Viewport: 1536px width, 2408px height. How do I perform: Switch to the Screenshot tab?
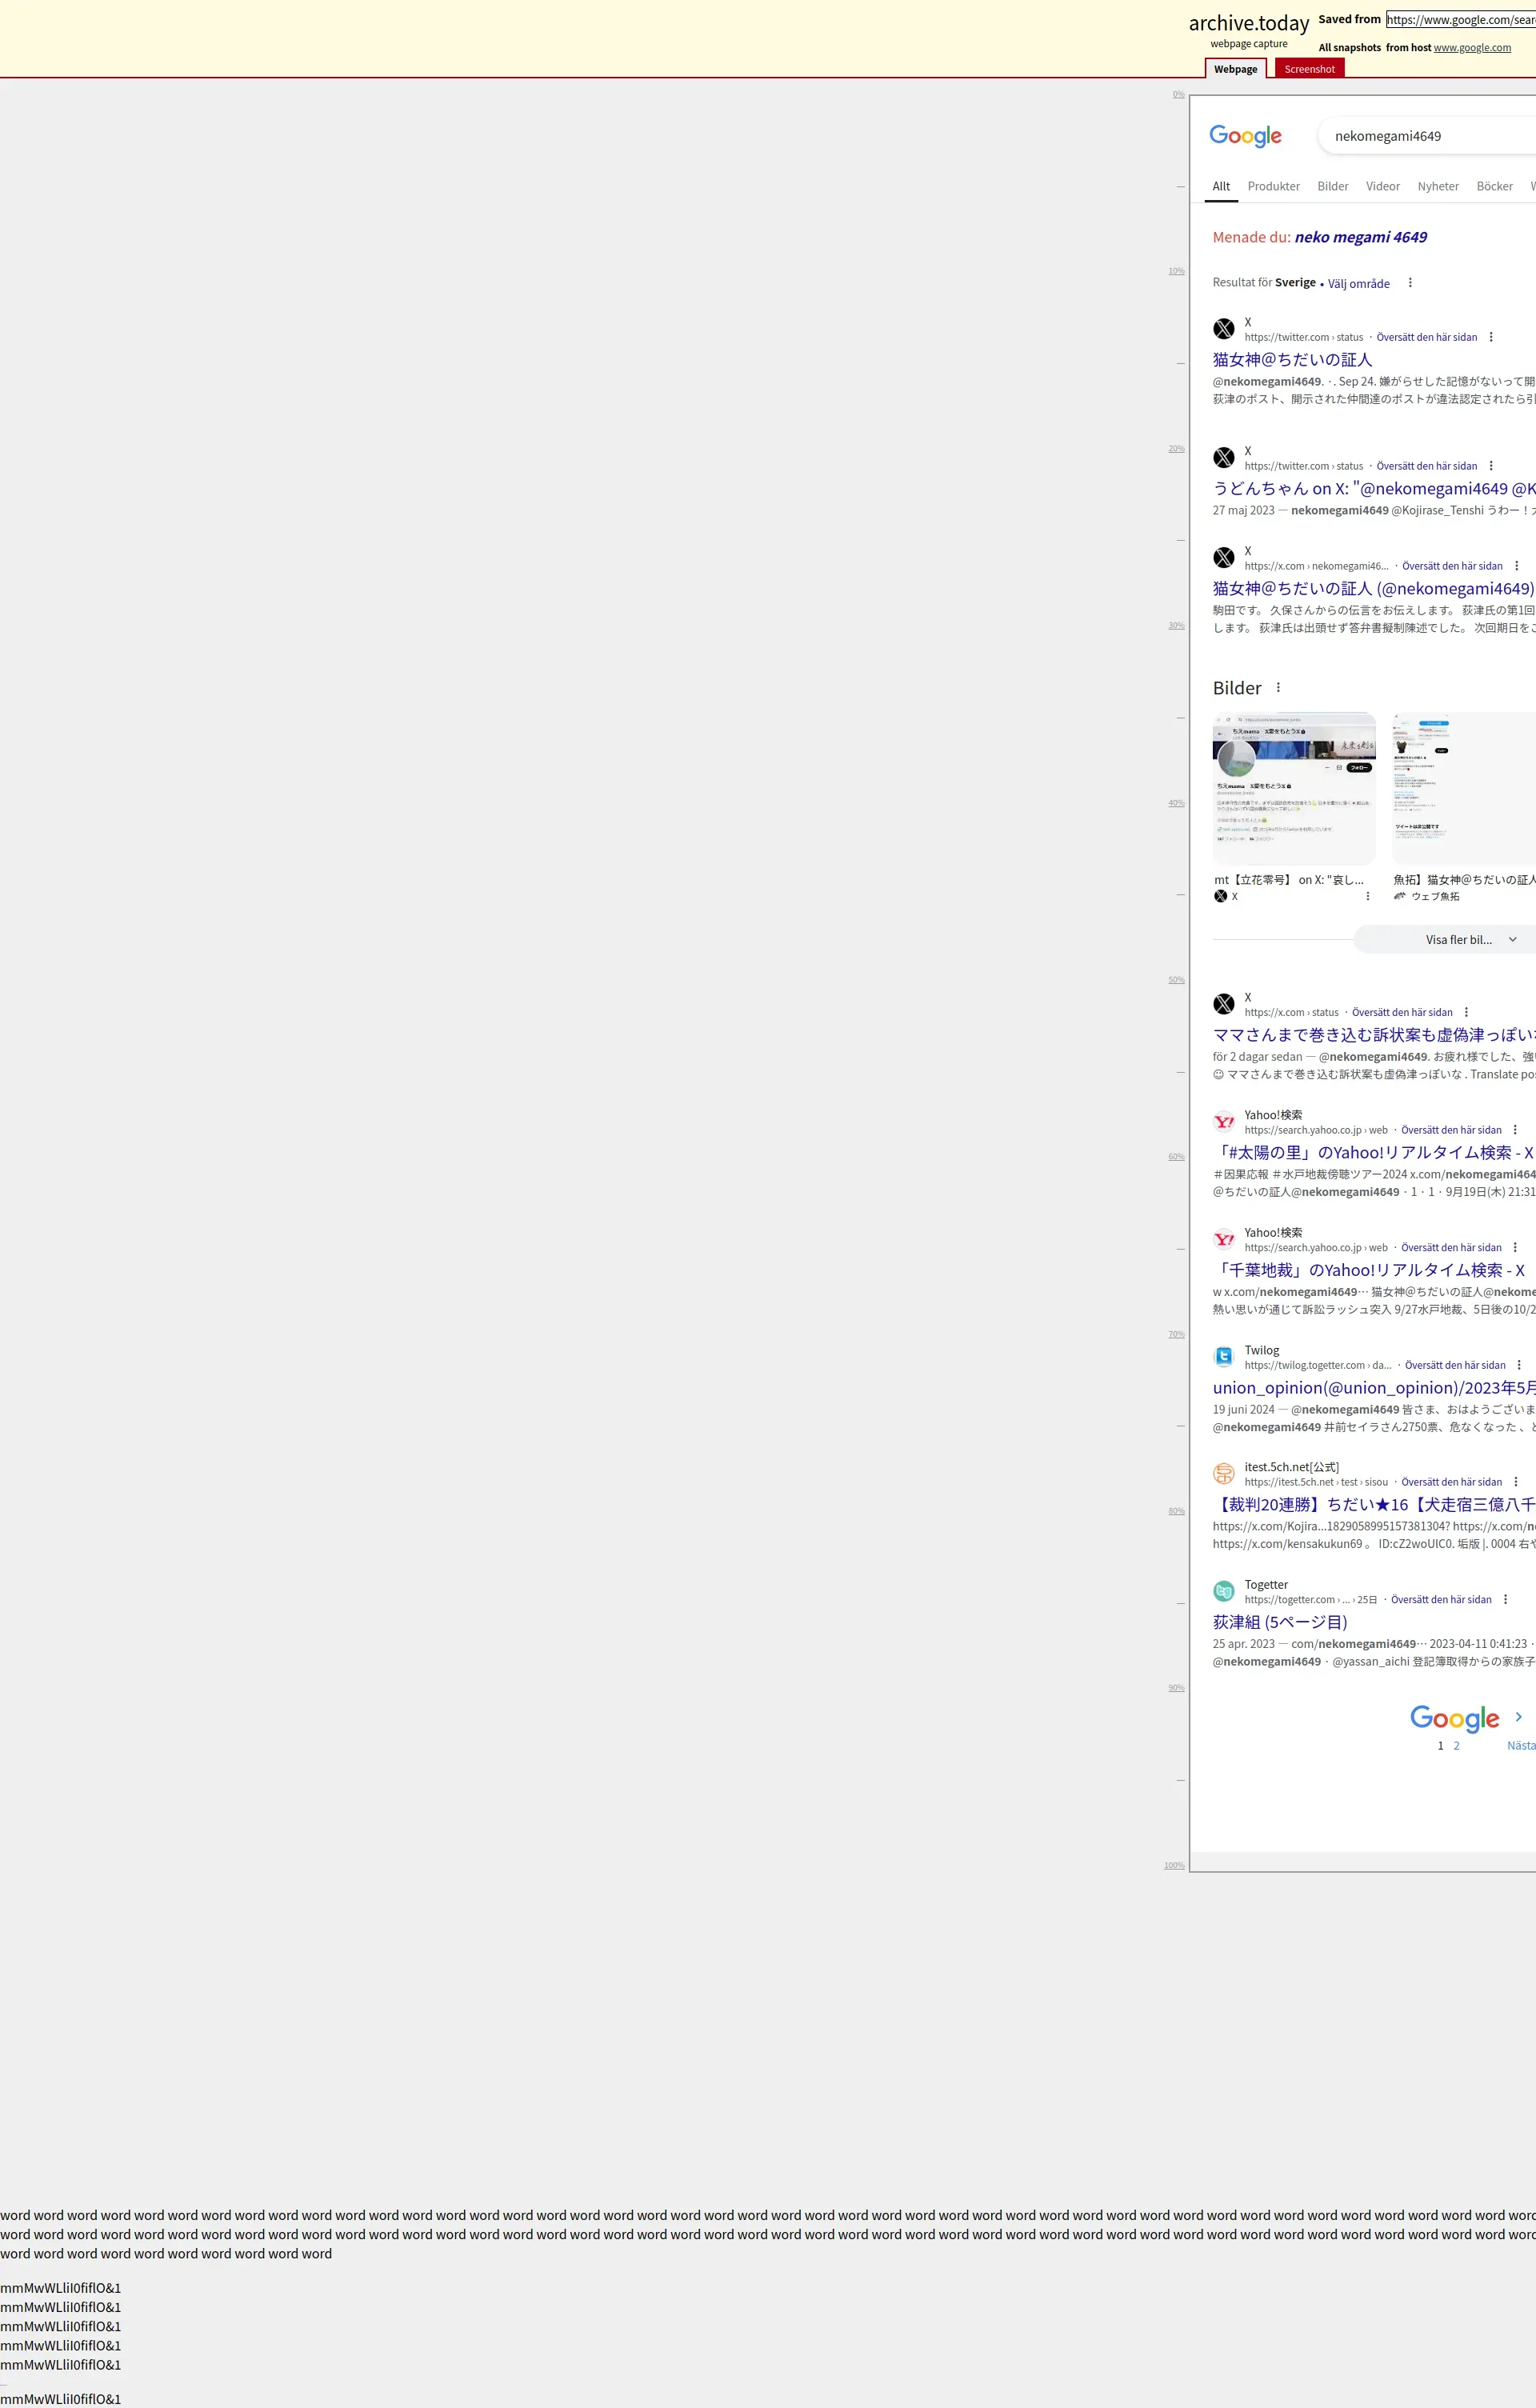[1309, 69]
